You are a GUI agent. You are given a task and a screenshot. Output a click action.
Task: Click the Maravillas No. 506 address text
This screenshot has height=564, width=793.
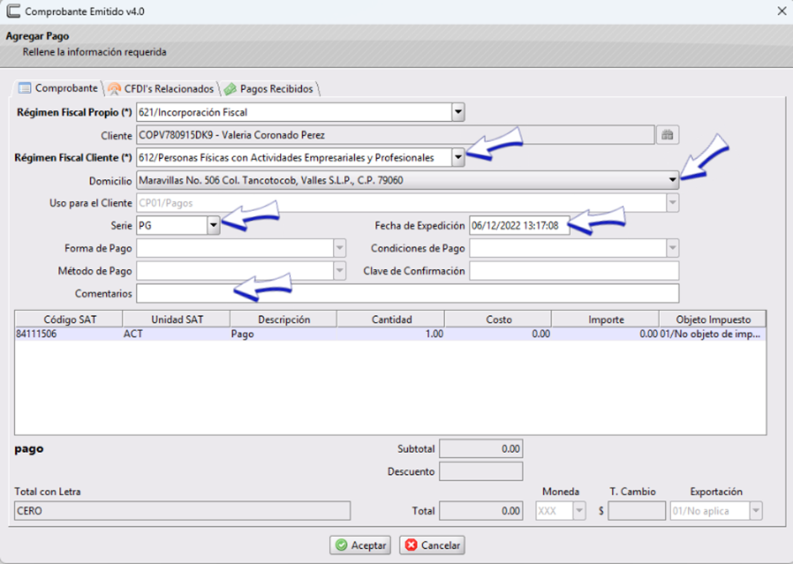[x=271, y=181]
